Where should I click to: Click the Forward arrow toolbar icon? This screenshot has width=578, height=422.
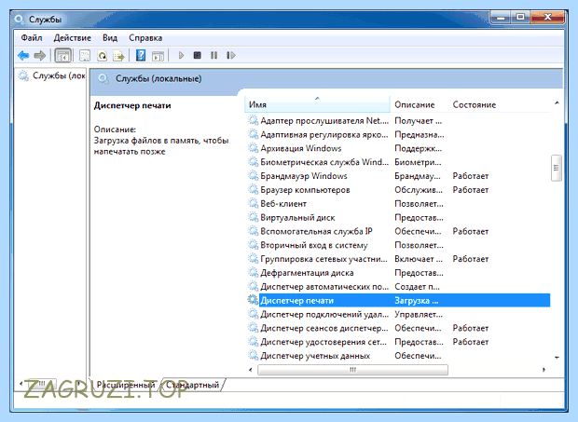tap(40, 56)
